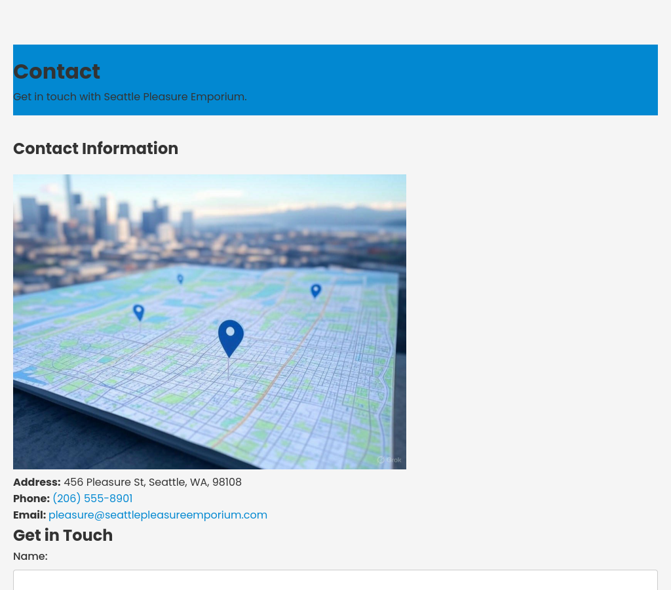Click the bold Email: label
Viewport: 671px width, 590px height.
[x=29, y=515]
